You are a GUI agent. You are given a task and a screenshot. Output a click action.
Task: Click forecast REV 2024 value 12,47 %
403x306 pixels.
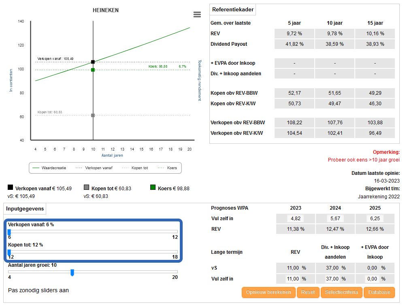tap(335, 229)
